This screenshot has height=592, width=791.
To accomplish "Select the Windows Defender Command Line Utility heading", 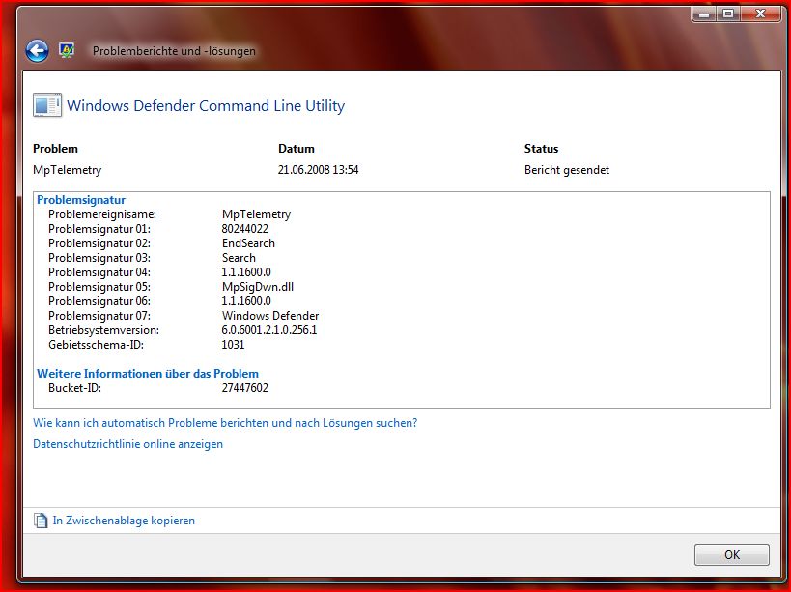I will click(x=206, y=106).
